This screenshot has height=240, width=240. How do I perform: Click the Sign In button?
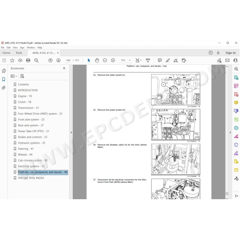(230, 53)
